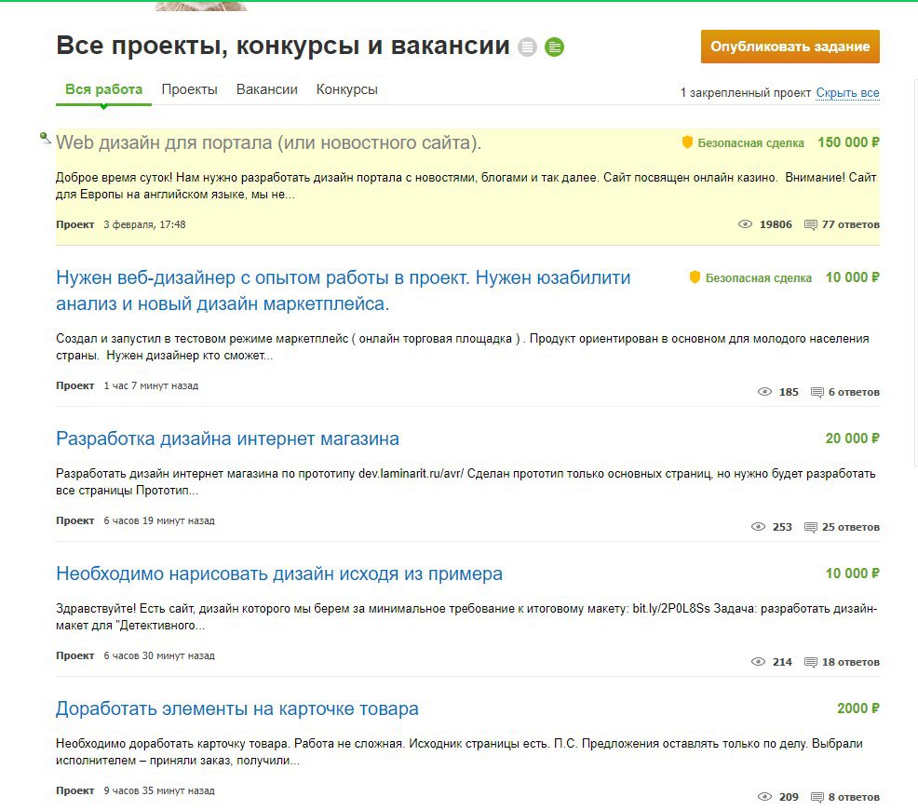Click the description mentioning dev.laminarit.ru/avr/
This screenshot has width=918, height=810.
466,481
